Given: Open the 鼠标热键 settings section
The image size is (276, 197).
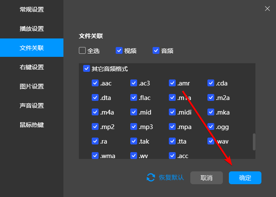Looking at the screenshot, I should point(32,125).
